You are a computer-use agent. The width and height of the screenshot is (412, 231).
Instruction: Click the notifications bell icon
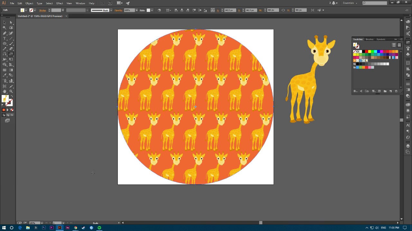coord(334,3)
